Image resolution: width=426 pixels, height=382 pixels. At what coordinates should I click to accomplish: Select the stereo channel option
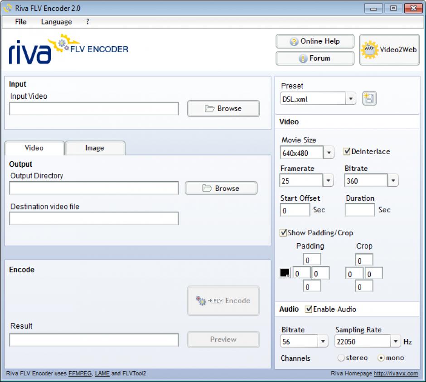point(341,358)
